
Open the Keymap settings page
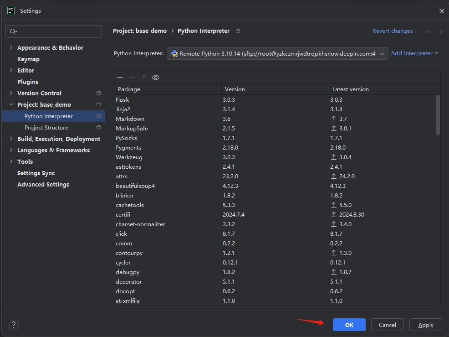click(x=28, y=59)
